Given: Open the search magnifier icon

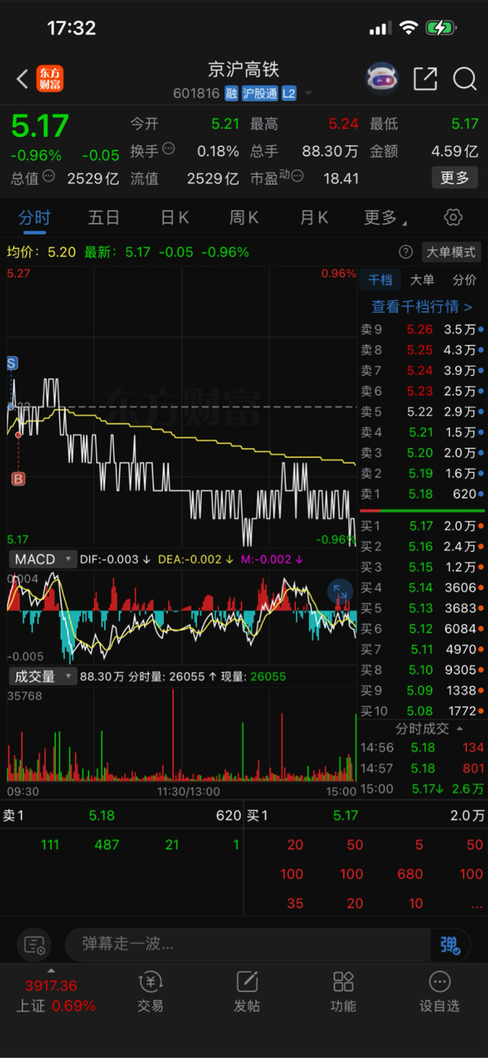Looking at the screenshot, I should [464, 79].
